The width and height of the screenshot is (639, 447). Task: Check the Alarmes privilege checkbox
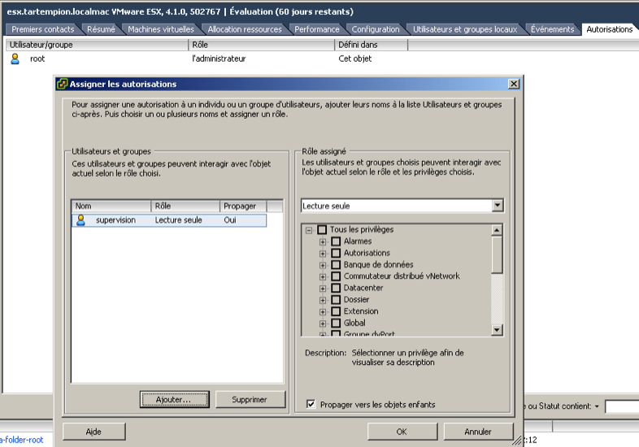(336, 241)
